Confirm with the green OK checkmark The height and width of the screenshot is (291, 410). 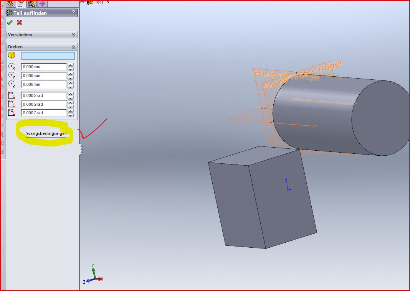coord(10,23)
